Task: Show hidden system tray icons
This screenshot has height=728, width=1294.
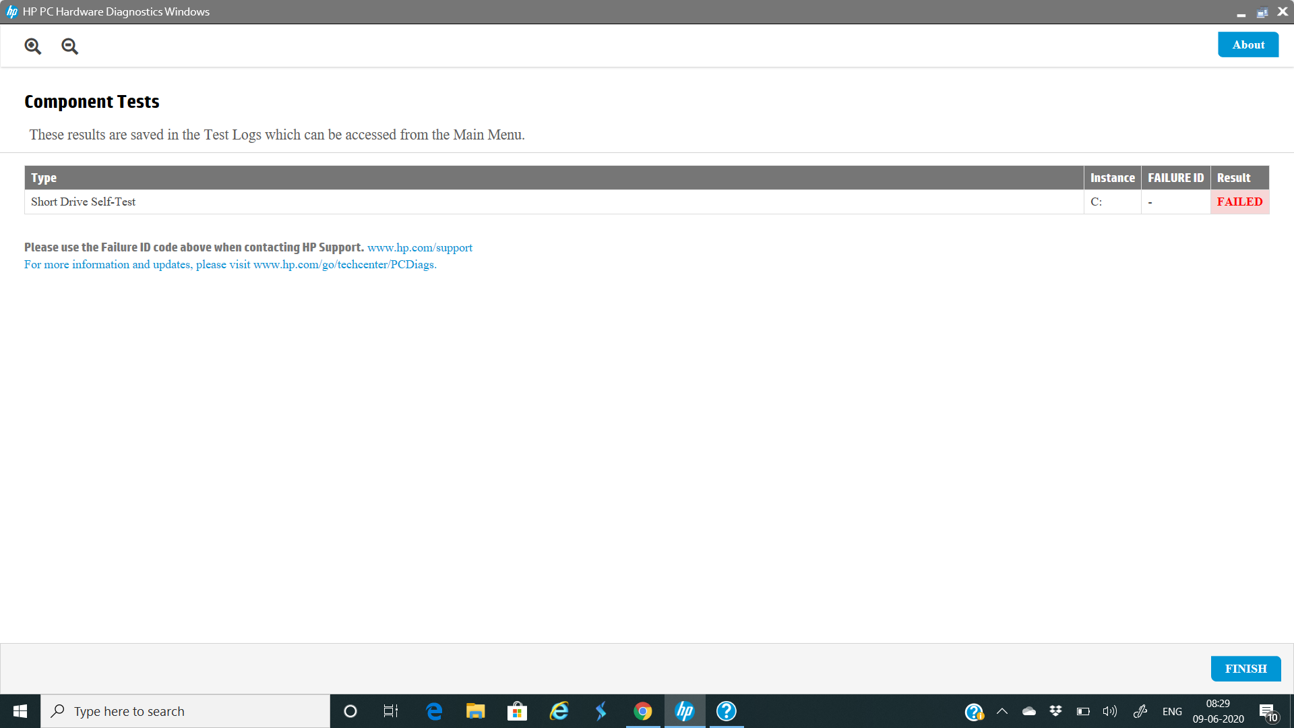Action: [x=1002, y=711]
